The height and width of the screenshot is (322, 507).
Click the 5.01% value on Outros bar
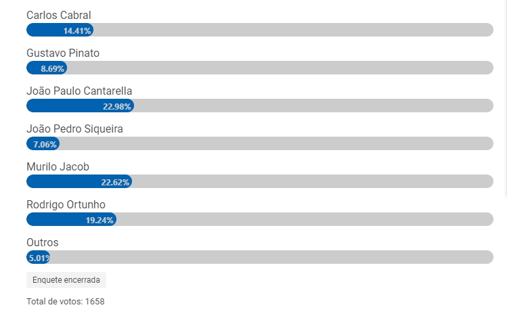pyautogui.click(x=38, y=258)
